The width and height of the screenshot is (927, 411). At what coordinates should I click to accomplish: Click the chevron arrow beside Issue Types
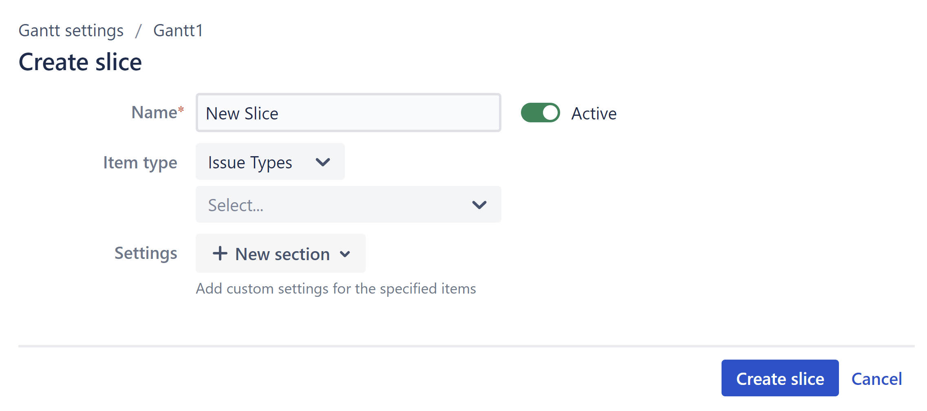[323, 162]
